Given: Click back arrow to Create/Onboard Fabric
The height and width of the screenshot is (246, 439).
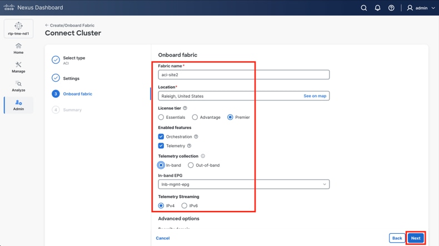Looking at the screenshot, I should coord(47,25).
